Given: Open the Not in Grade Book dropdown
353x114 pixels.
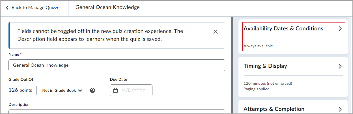Looking at the screenshot, I should (x=62, y=90).
